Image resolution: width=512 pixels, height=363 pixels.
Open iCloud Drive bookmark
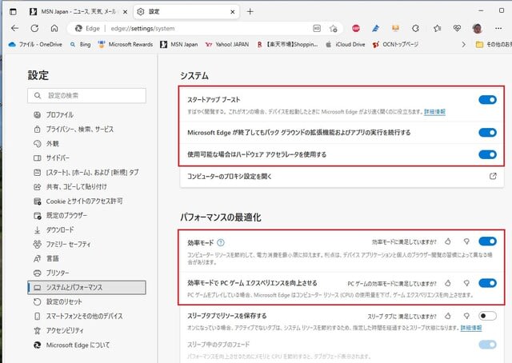[345, 45]
